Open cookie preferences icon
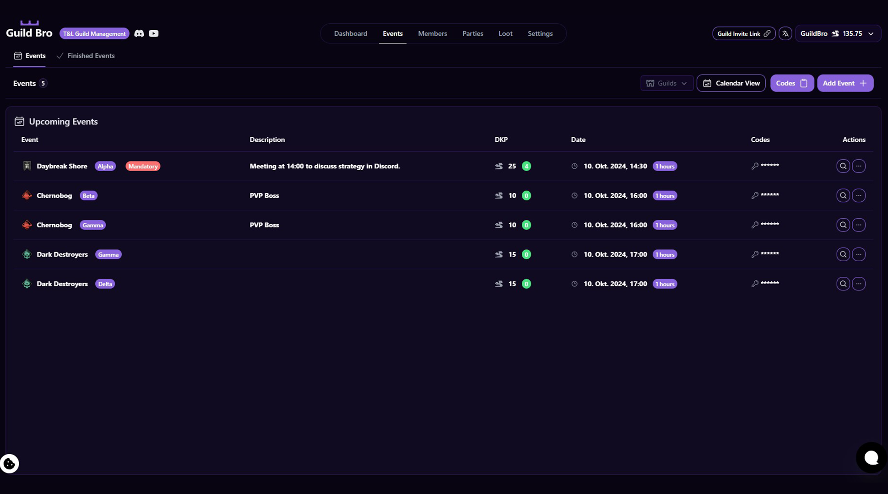Viewport: 888px width, 494px height. tap(9, 463)
